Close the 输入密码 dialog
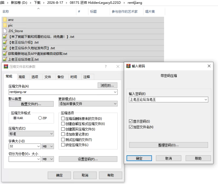This screenshot has width=218, height=184. point(209,66)
